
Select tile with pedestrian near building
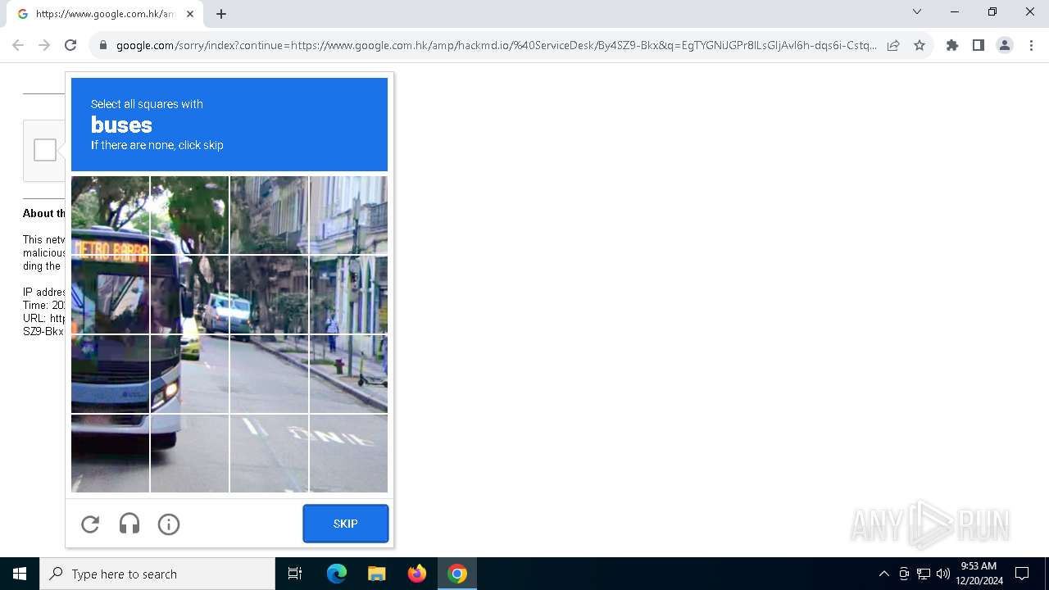(348, 295)
